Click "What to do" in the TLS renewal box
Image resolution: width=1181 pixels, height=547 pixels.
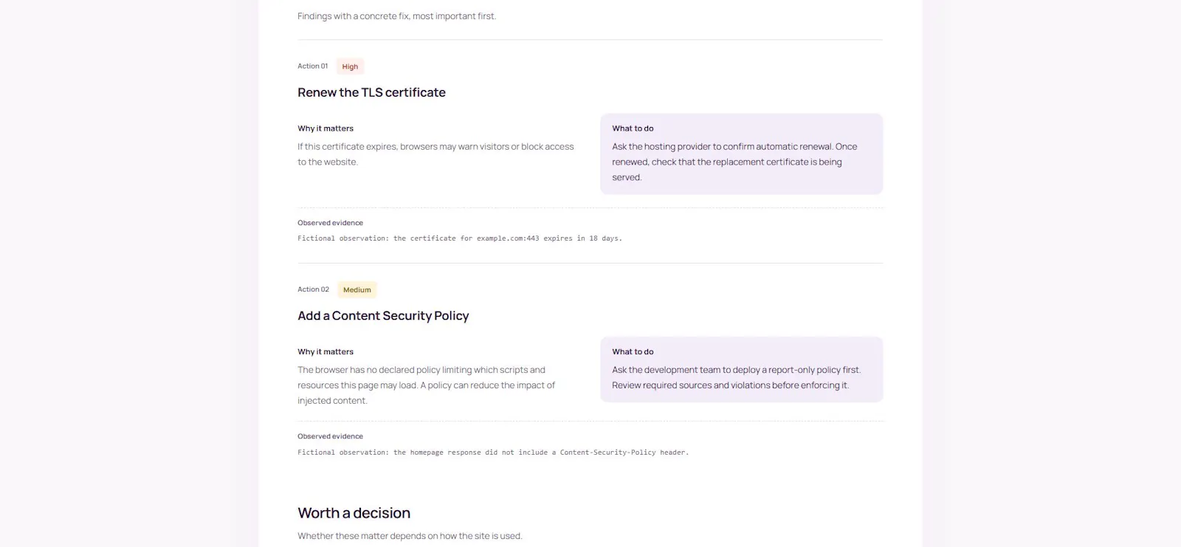(x=633, y=128)
